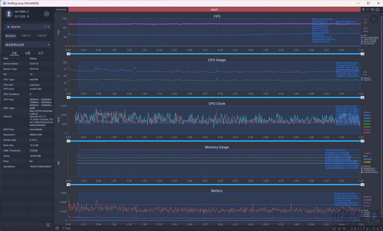Open the V2417A device dropdown
Viewport: 383px width, 231px height.
tap(28, 27)
